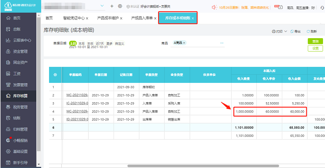Click the green 查询 button
This screenshot has height=168, width=325.
pos(315,41)
